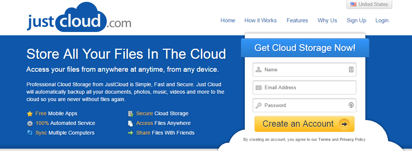
Task: Click the green arrow beside Share Files
Action: [x=131, y=133]
